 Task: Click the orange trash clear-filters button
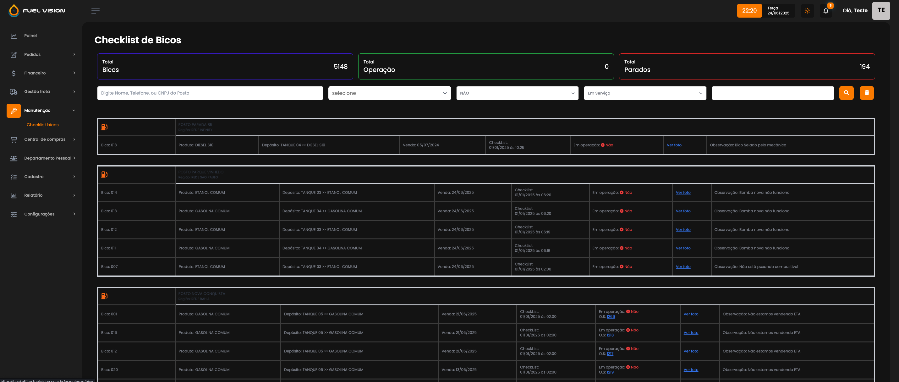pyautogui.click(x=867, y=93)
